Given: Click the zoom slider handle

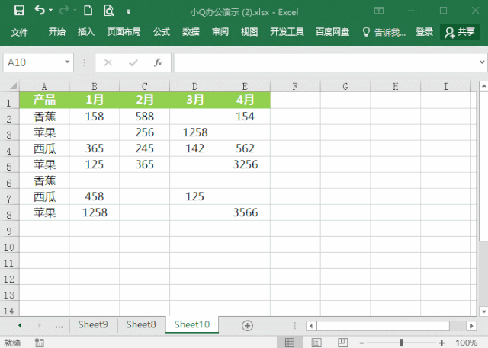Looking at the screenshot, I should click(402, 343).
